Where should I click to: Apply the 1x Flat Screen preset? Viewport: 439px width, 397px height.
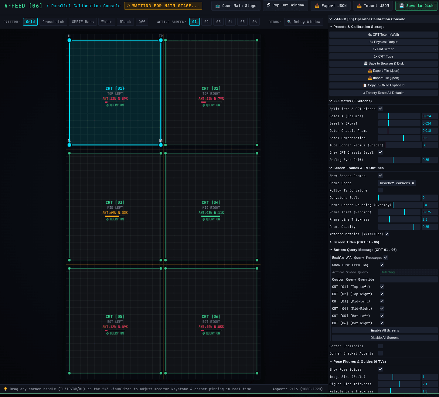(383, 49)
